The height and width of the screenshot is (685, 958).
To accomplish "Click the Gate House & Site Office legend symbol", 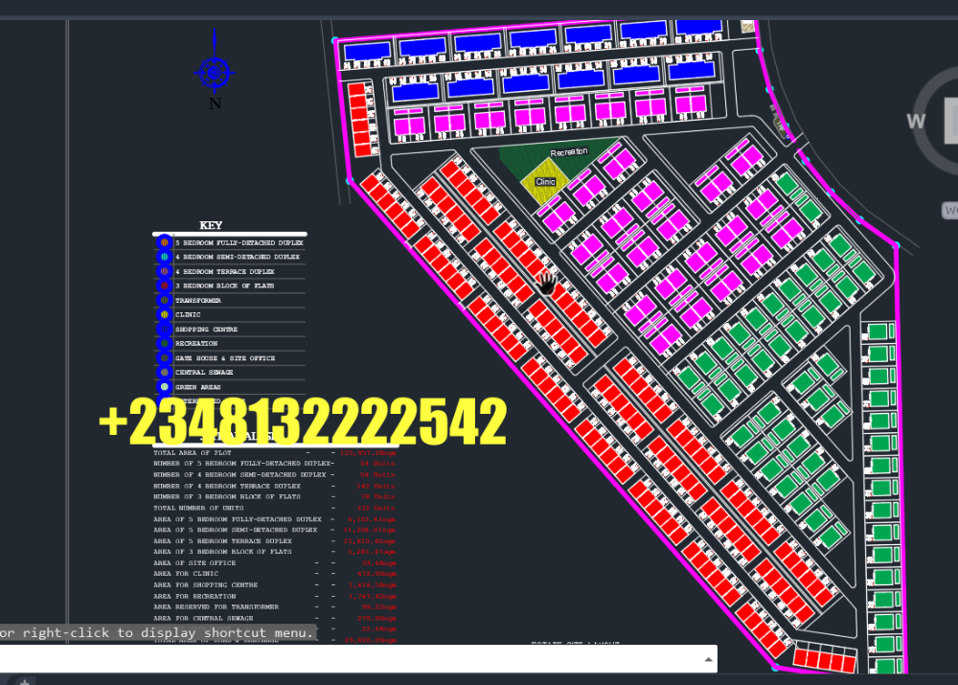I will tap(164, 358).
